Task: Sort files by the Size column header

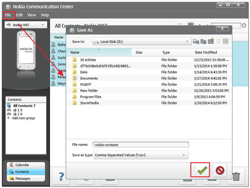Action: click(x=145, y=52)
